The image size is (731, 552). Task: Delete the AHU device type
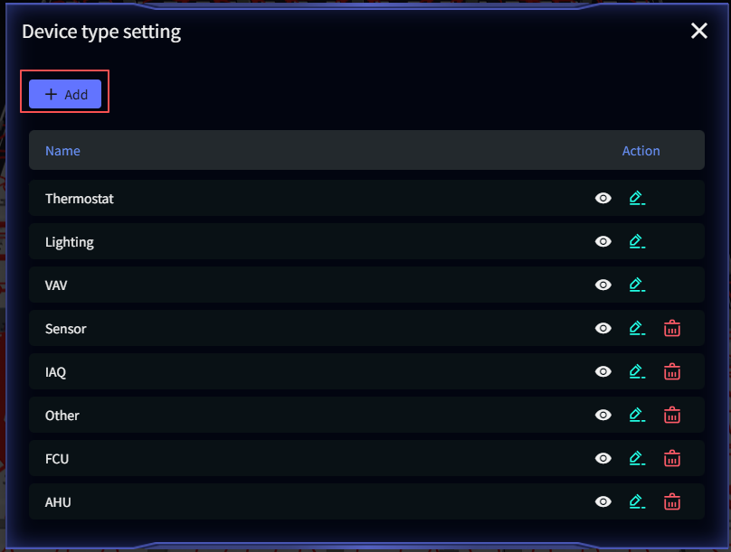pos(672,501)
